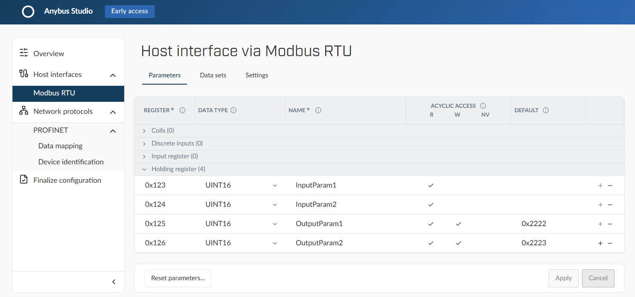This screenshot has width=635, height=297.
Task: Toggle write access for OutputParam1
Action: (x=459, y=224)
